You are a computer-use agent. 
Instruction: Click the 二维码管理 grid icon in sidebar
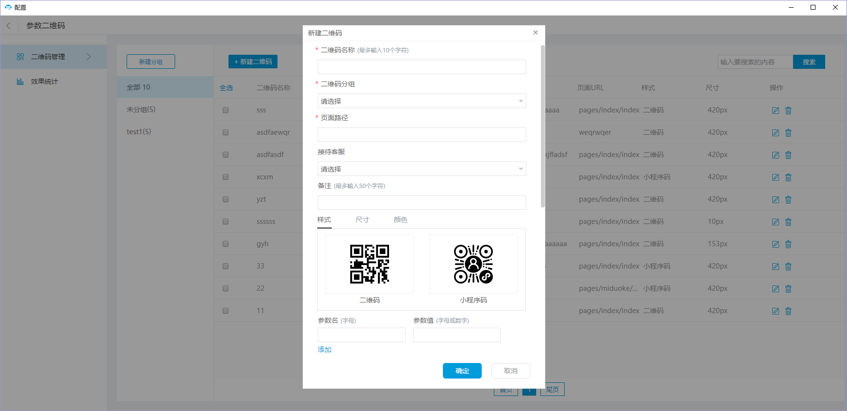click(20, 57)
